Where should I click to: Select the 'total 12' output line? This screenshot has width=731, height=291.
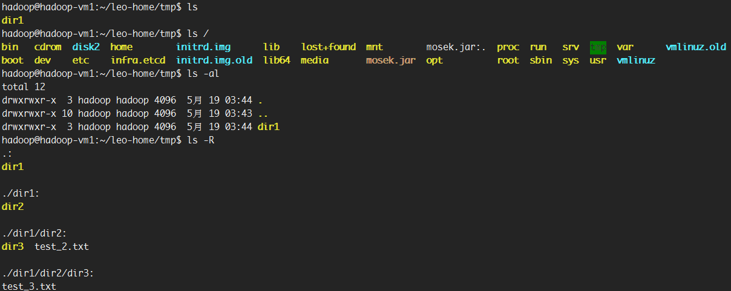[24, 87]
